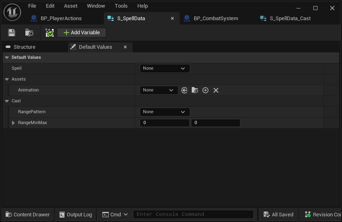The height and width of the screenshot is (222, 342).
Task: Open the Window menu
Action: click(x=96, y=6)
